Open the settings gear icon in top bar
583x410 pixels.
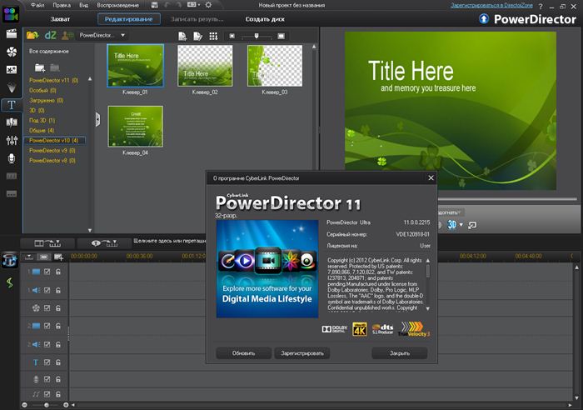[x=207, y=5]
